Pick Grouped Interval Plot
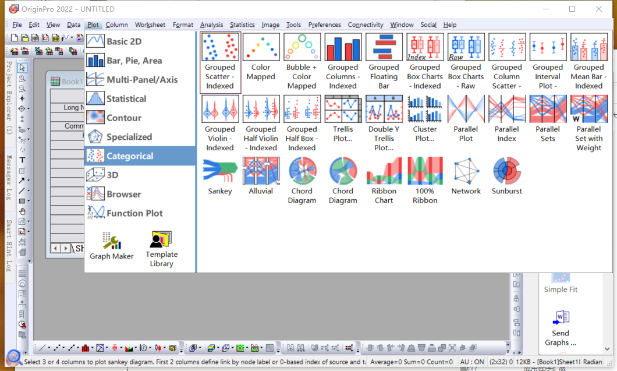 tap(547, 62)
